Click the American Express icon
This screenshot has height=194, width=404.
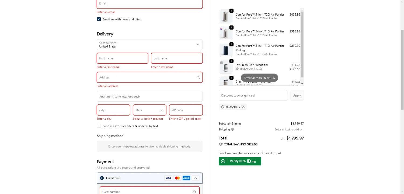186,178
